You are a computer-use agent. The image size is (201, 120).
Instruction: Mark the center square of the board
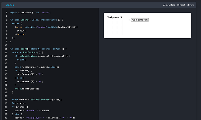point(114,27)
